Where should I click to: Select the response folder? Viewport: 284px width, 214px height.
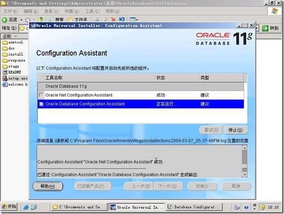pyautogui.click(x=14, y=60)
